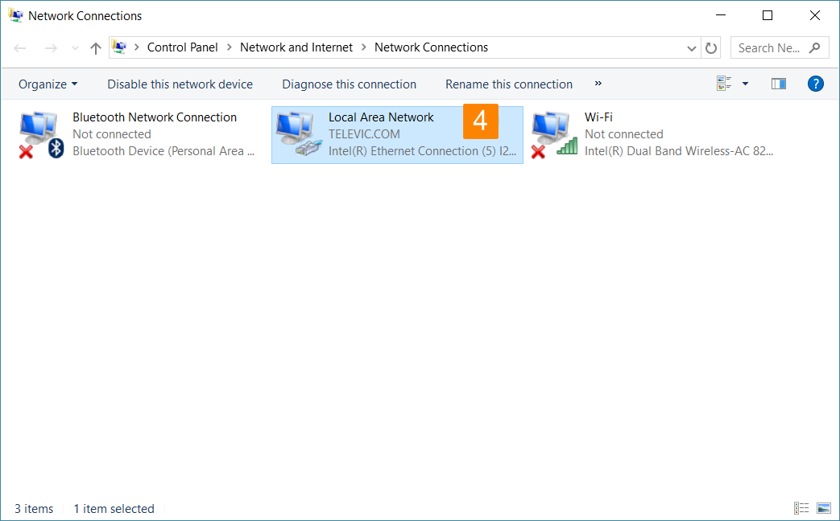Open the Organize dropdown menu
Screen dimensions: 840x521
(48, 84)
